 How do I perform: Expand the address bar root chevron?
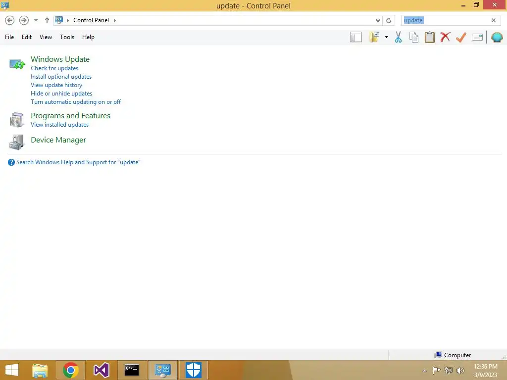(x=67, y=20)
